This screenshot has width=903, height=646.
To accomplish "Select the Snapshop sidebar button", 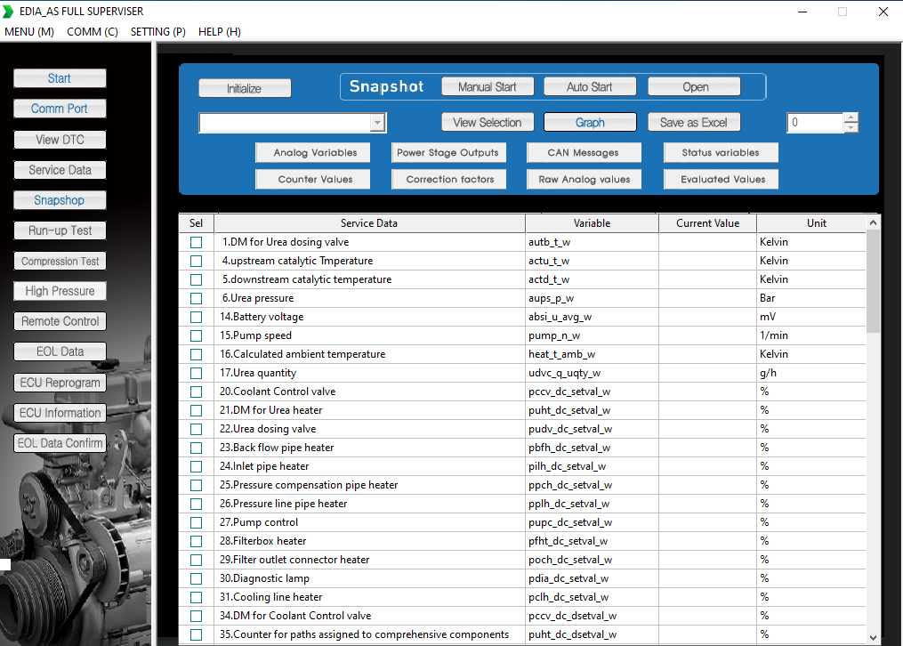I will pyautogui.click(x=60, y=200).
